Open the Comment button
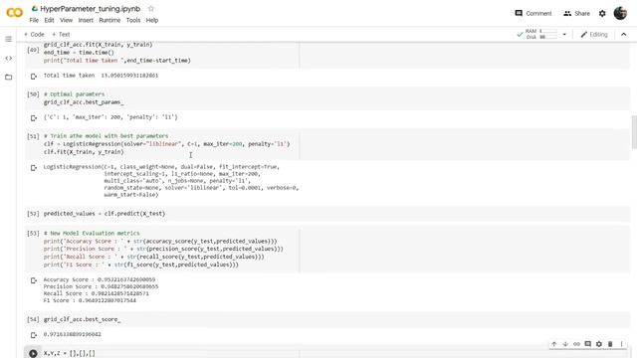 pos(533,13)
